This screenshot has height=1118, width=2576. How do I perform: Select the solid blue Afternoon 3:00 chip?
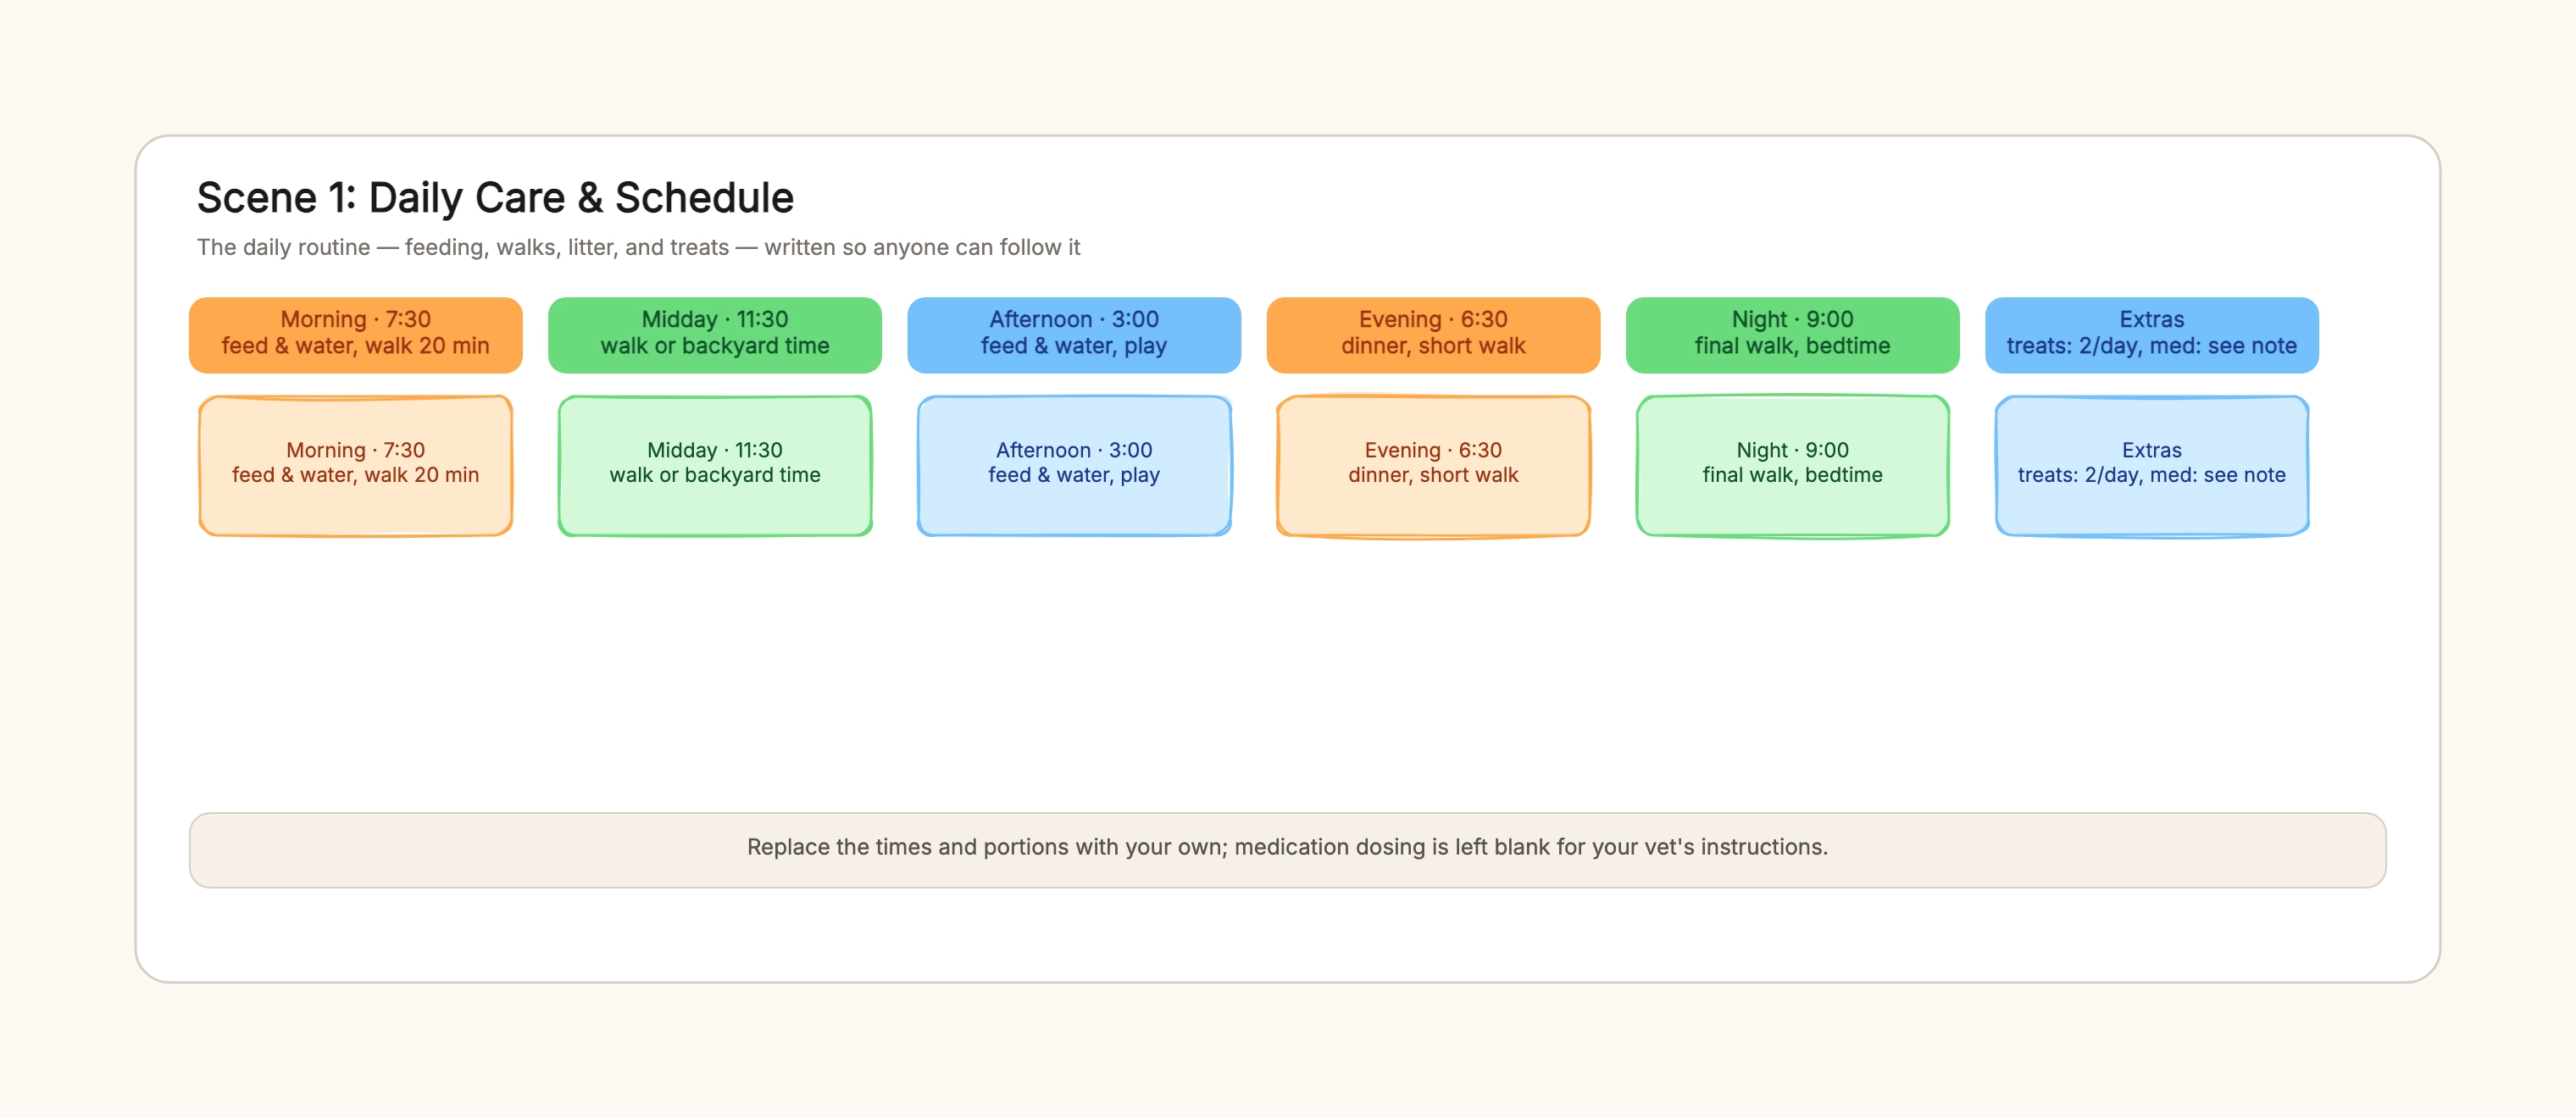pyautogui.click(x=1073, y=334)
